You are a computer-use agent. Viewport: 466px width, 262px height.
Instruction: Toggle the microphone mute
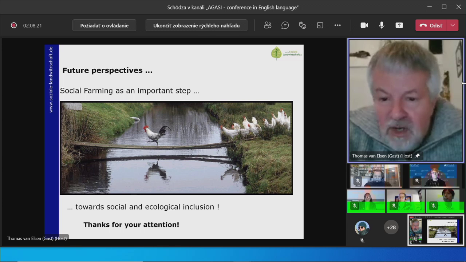[382, 25]
